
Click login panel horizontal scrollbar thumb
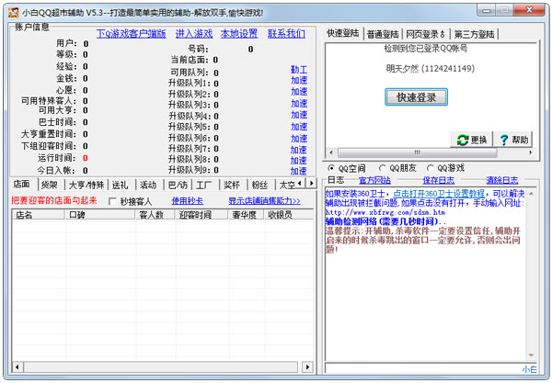click(417, 152)
